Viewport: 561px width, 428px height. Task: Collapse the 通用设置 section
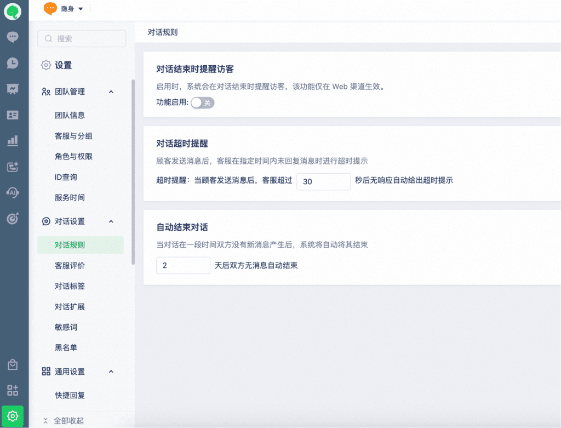point(111,372)
